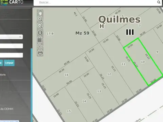Image resolution: width=163 pixels, height=122 pixels.
Task: Select the info identify tool
Action: 40,33
